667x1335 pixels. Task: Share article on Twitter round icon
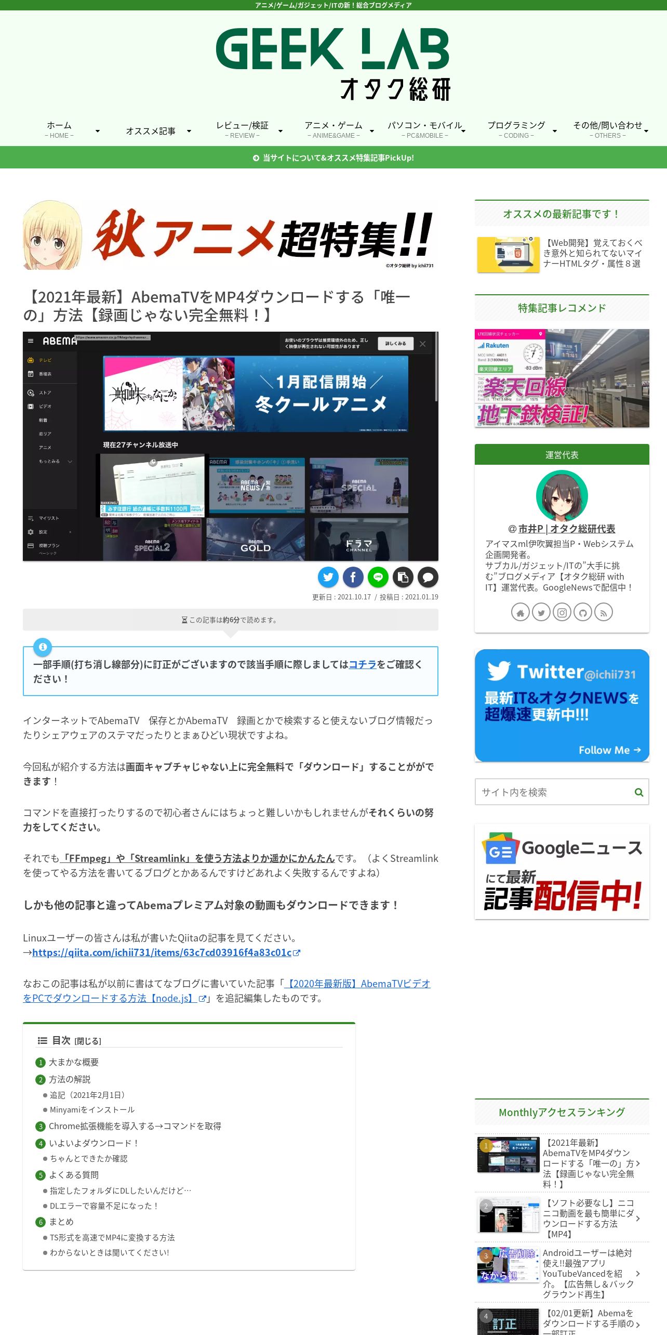click(x=328, y=577)
